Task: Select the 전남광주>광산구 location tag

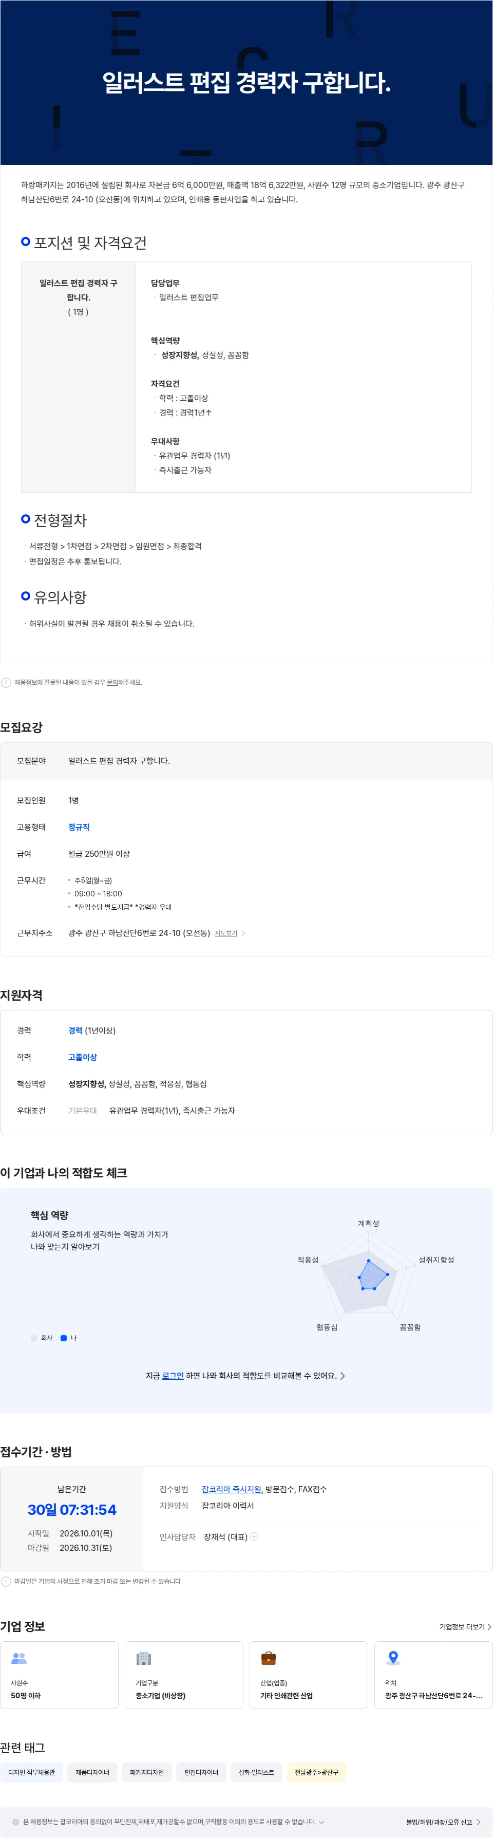Action: 317,1772
